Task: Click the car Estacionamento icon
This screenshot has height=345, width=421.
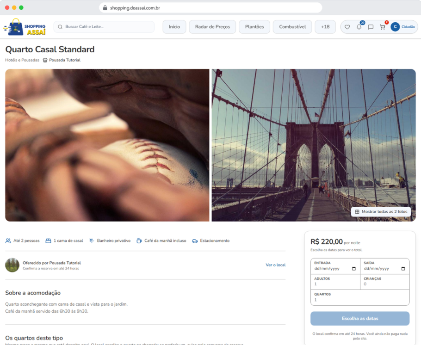Action: click(195, 241)
